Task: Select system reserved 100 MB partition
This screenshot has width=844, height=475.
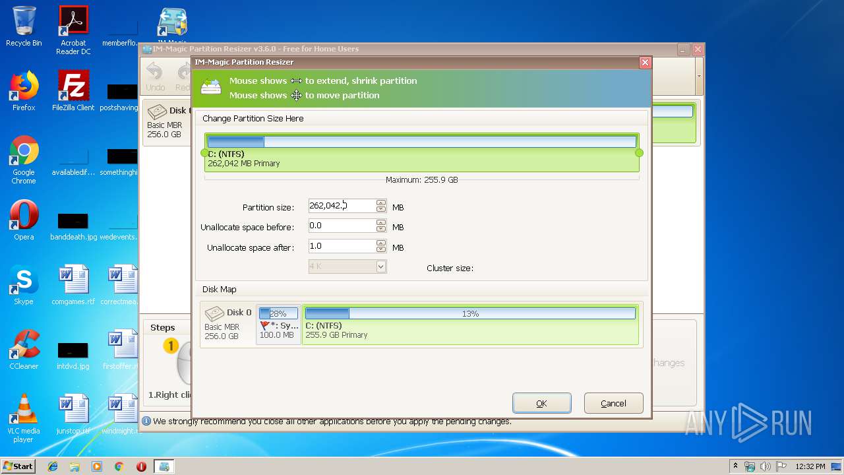Action: click(278, 323)
